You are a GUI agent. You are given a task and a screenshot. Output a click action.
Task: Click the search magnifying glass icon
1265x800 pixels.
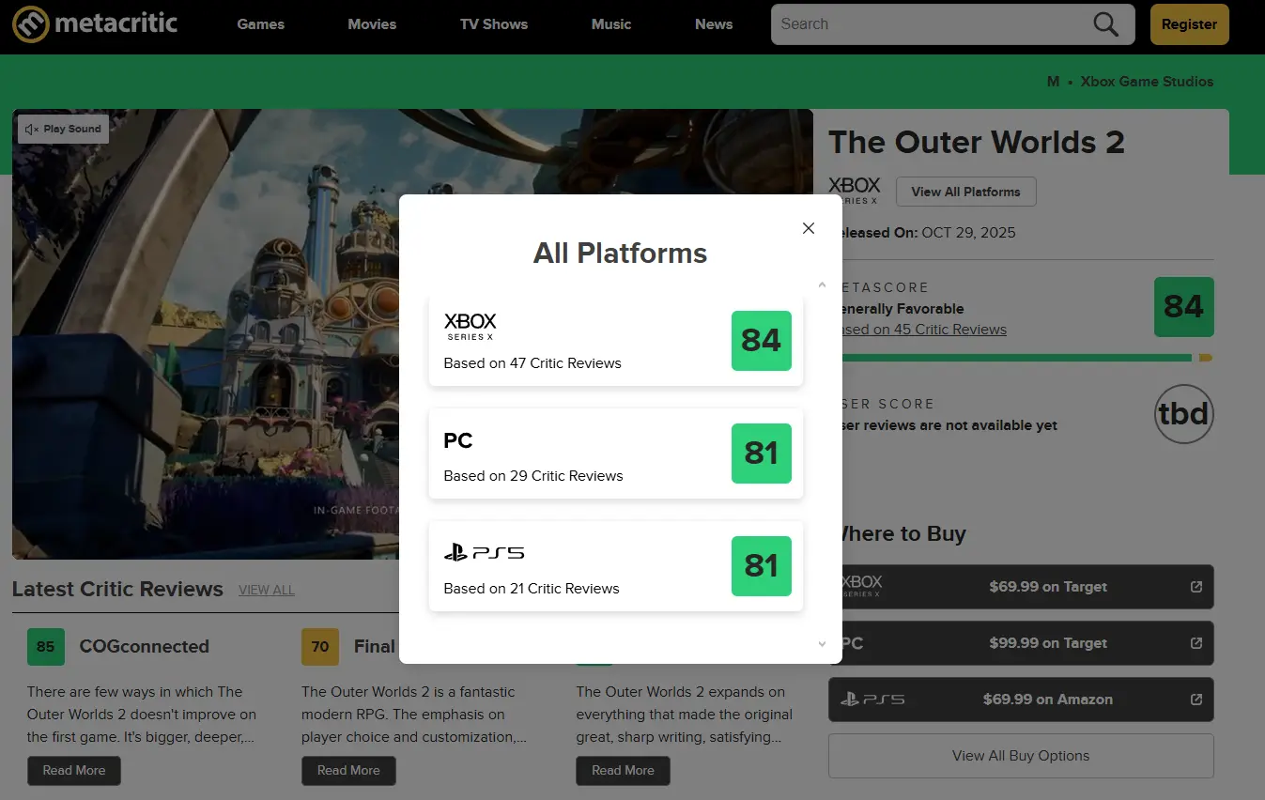click(x=1106, y=24)
